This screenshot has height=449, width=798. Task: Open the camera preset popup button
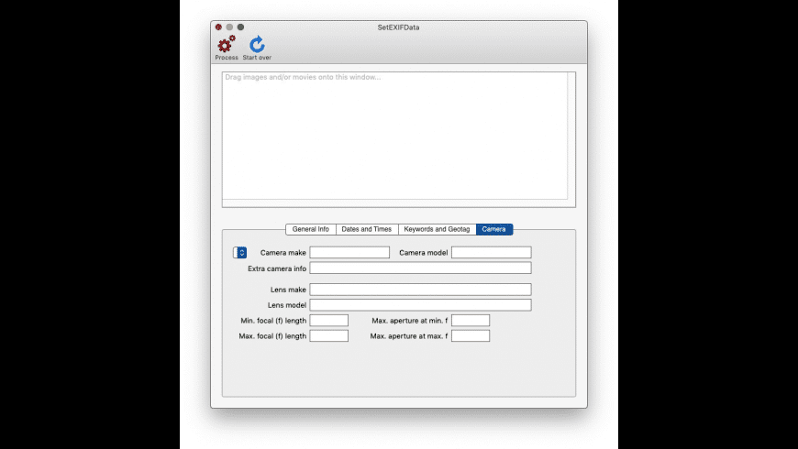[239, 253]
